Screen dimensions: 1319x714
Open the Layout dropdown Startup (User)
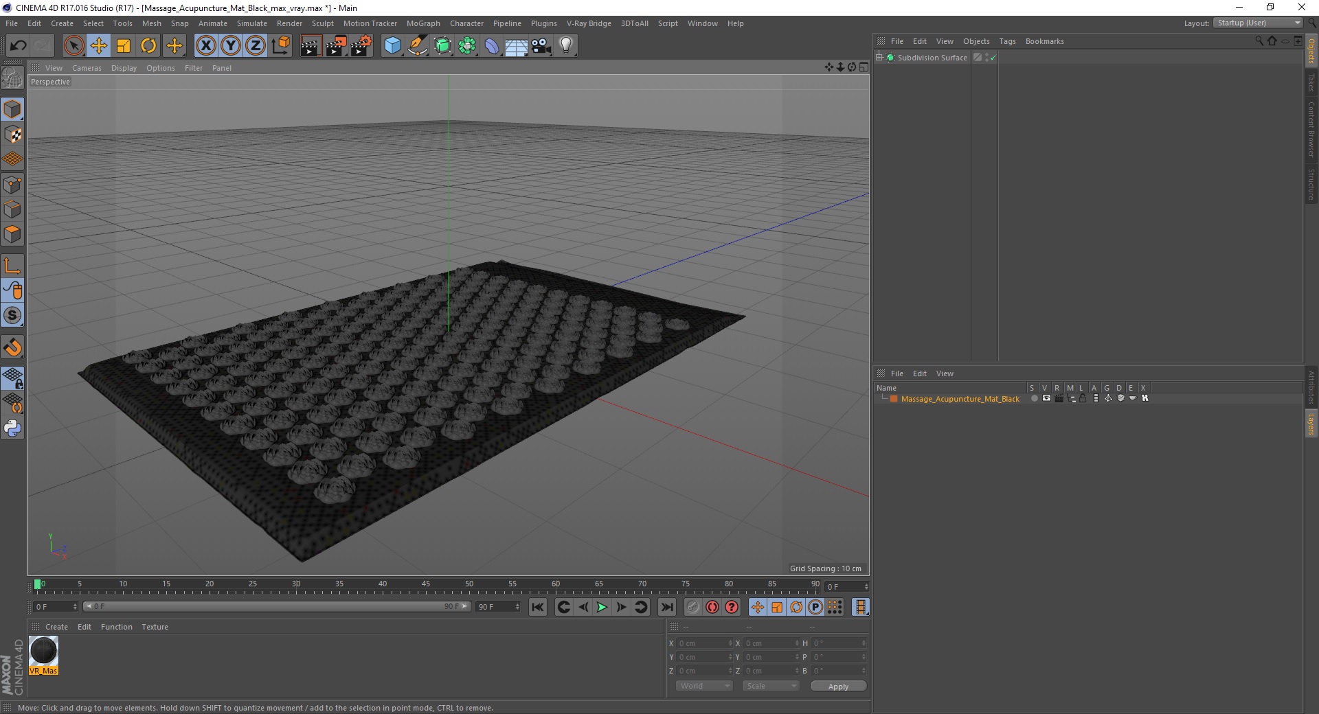1258,23
